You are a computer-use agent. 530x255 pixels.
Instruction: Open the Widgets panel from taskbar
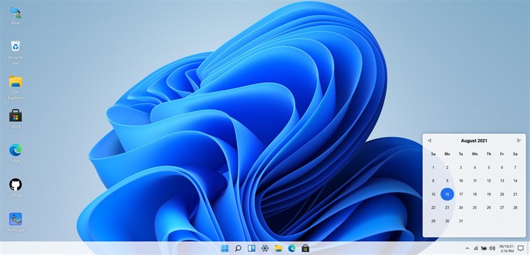coord(252,248)
